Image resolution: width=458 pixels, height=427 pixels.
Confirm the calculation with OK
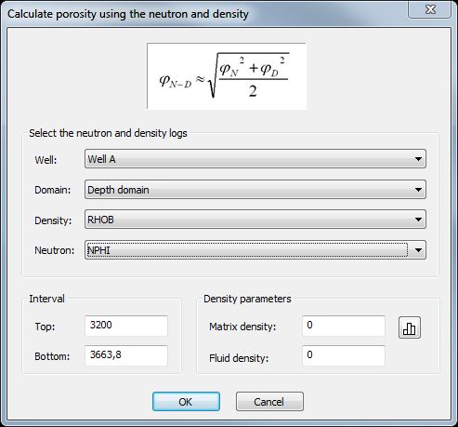pos(186,402)
